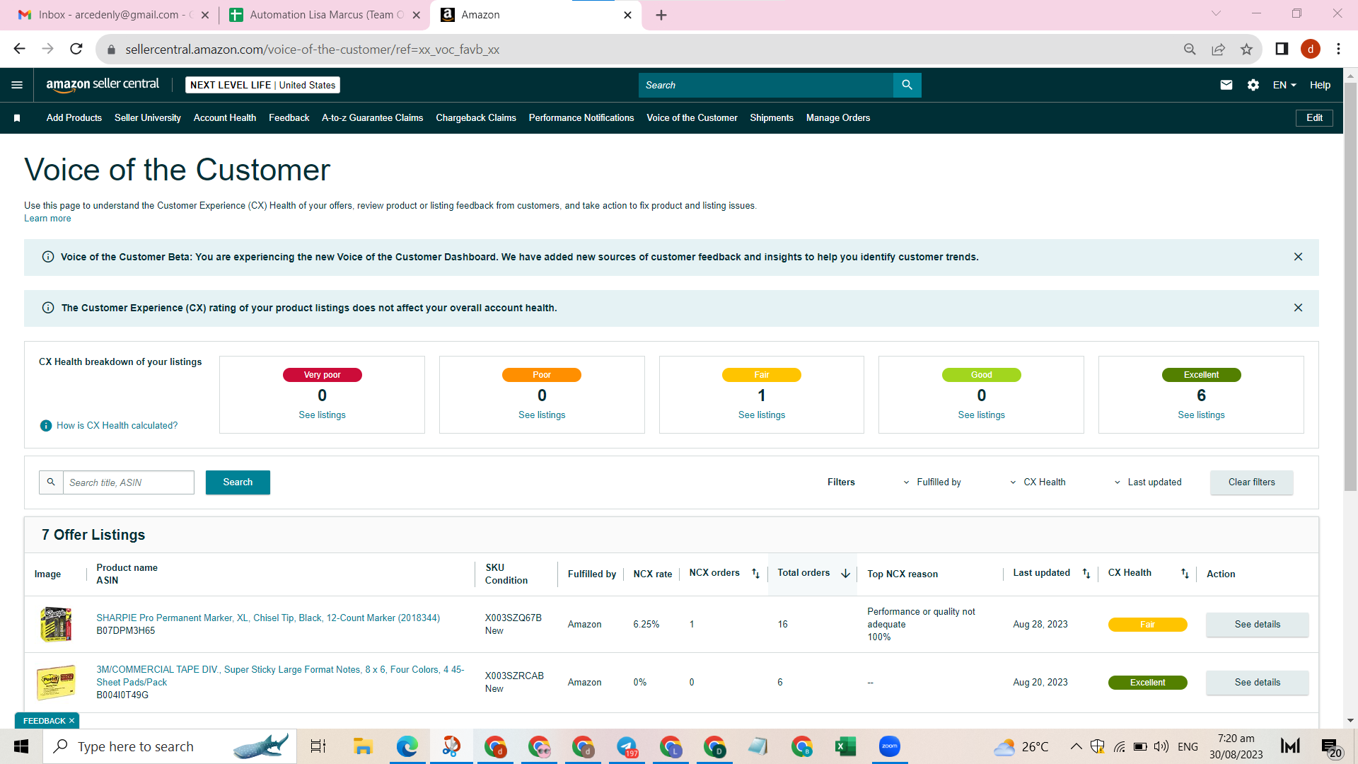Go back in browser history
This screenshot has width=1358, height=764.
(x=20, y=49)
